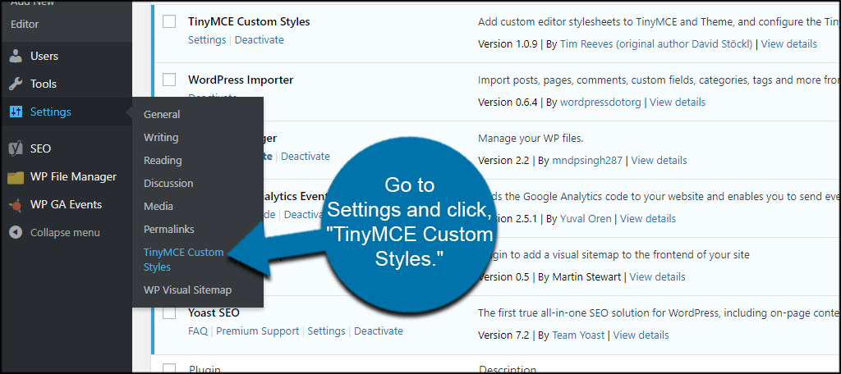Open mndpsingh287 author link
841x374 pixels.
[586, 160]
